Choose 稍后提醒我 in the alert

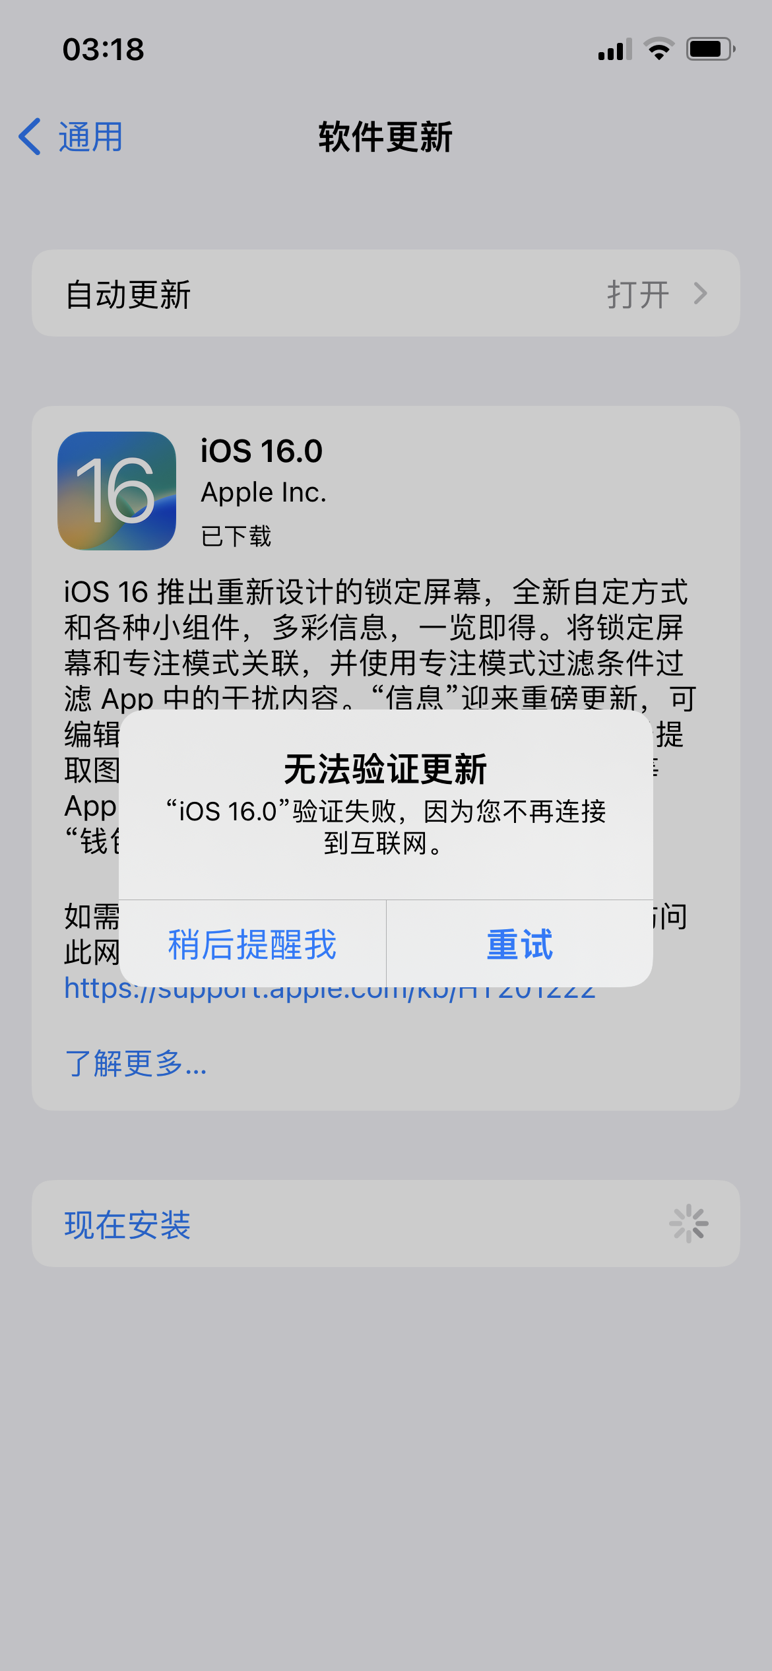click(x=252, y=944)
